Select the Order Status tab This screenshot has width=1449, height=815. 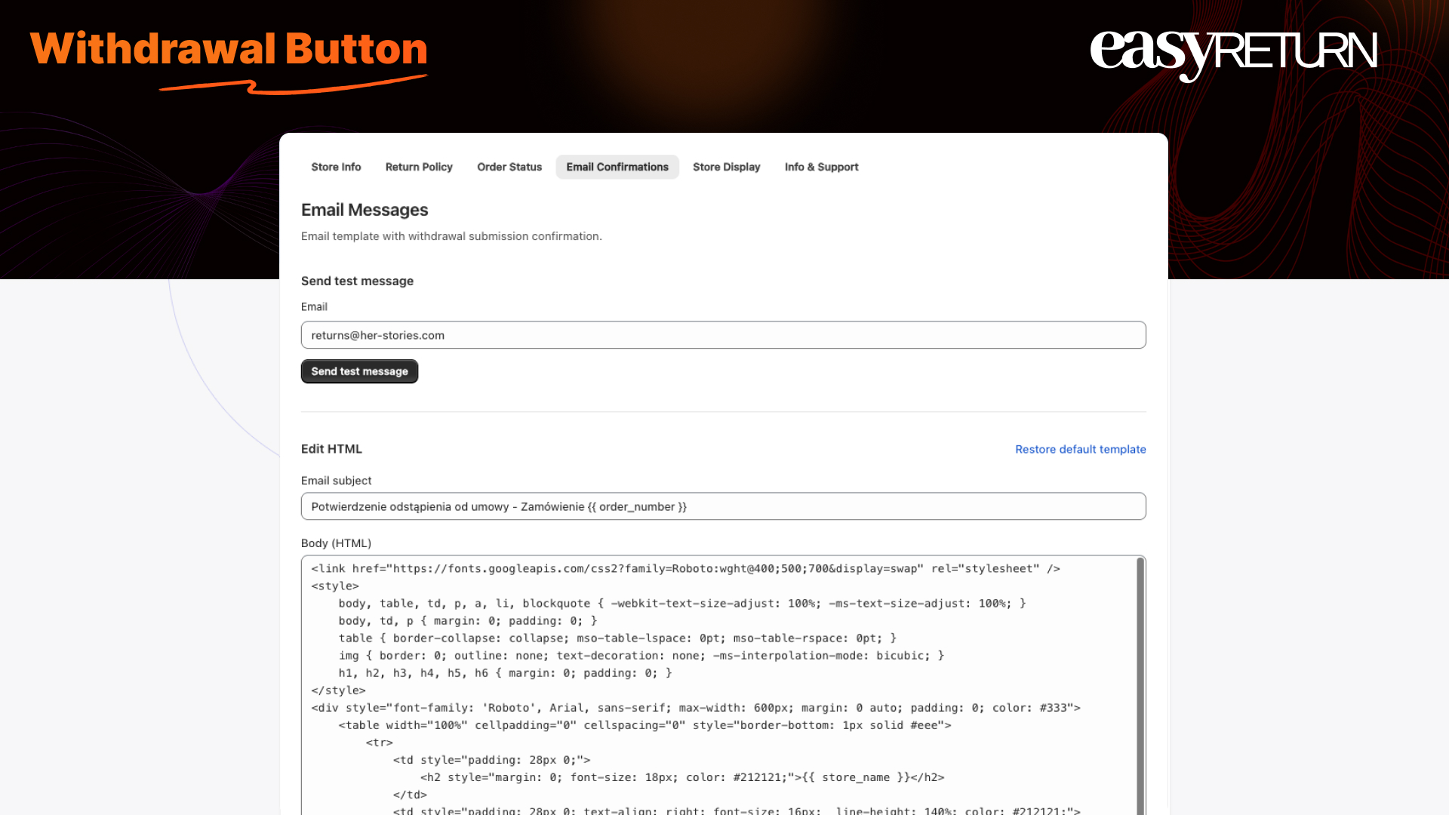509,167
